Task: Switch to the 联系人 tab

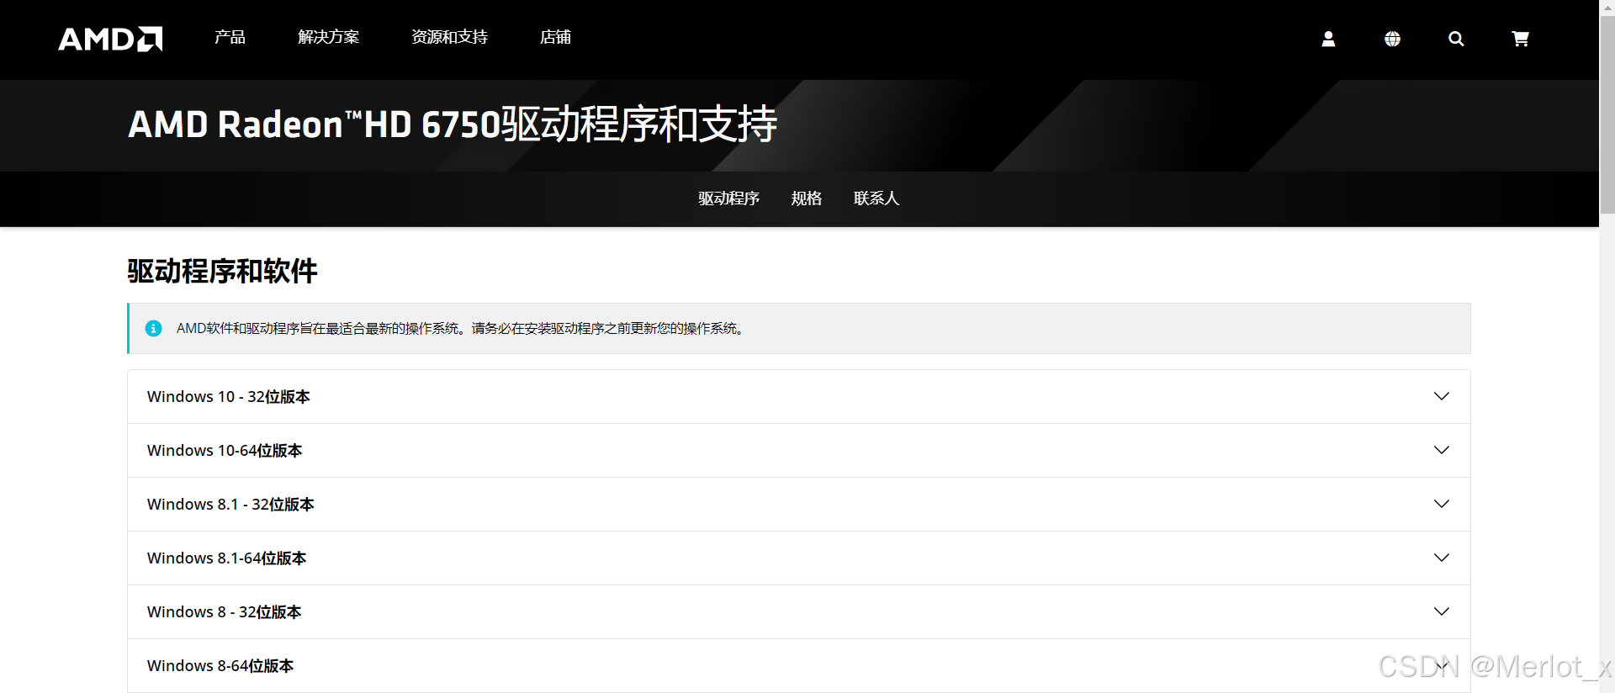Action: coord(876,198)
